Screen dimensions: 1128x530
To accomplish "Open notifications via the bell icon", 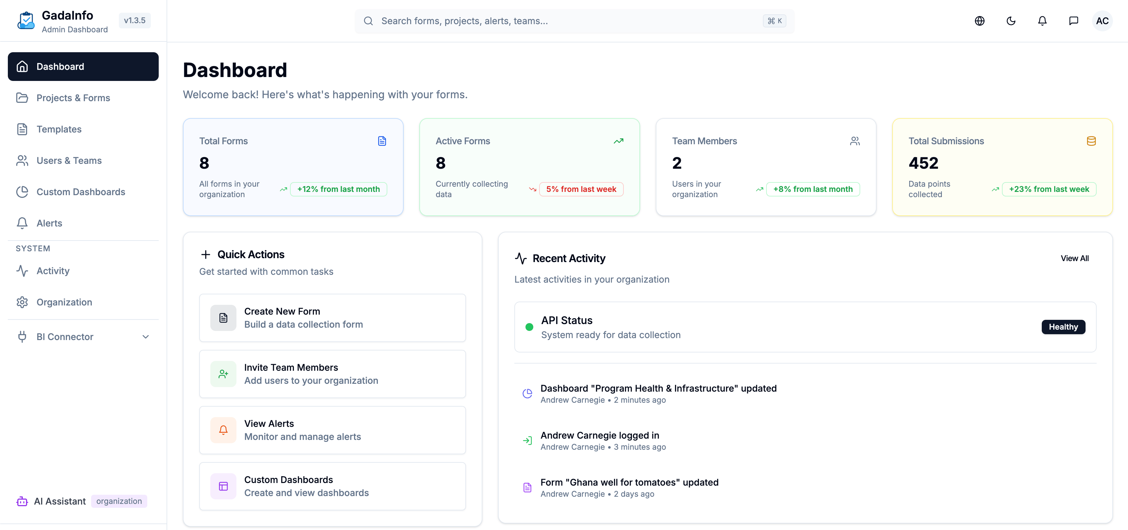I will [x=1042, y=21].
